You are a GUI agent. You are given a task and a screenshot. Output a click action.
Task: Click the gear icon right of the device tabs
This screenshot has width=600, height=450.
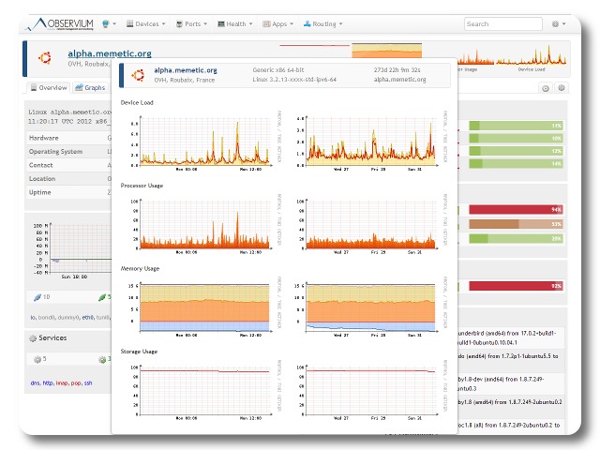[562, 88]
